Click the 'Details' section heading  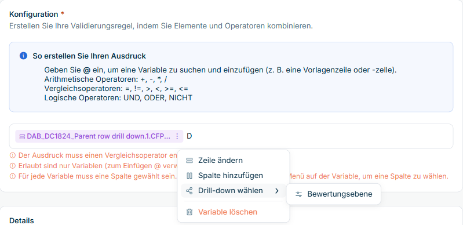[x=21, y=220]
